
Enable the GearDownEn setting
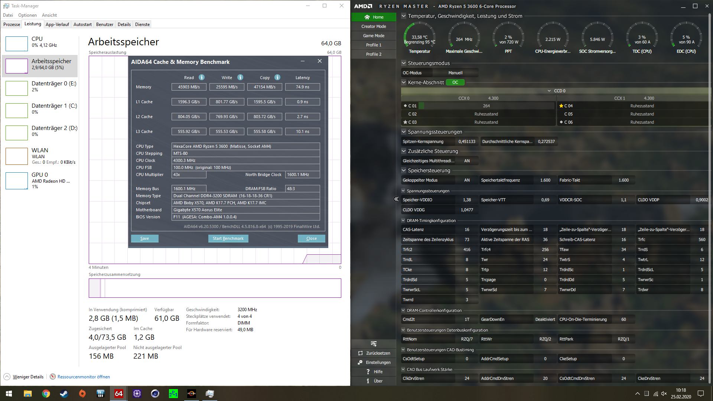coord(545,319)
